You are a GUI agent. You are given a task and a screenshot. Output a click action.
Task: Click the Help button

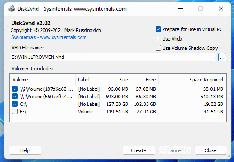point(25,150)
